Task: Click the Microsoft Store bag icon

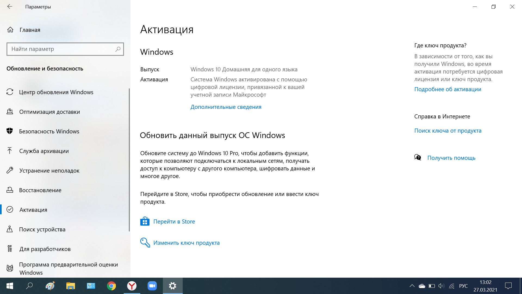Action: (145, 221)
